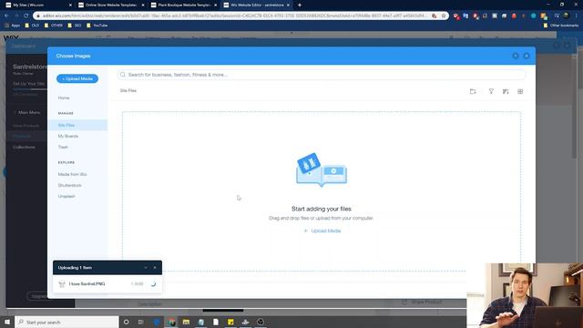Image resolution: width=583 pixels, height=328 pixels.
Task: Open a new browser tab
Action: point(300,5)
